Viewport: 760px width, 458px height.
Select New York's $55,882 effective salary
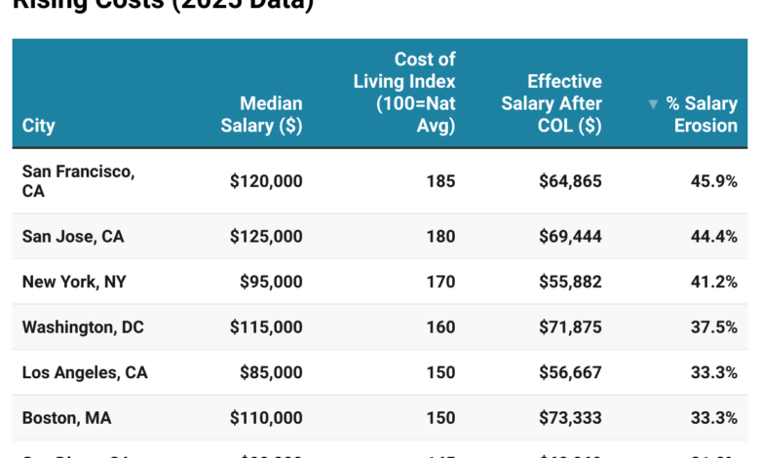point(570,282)
